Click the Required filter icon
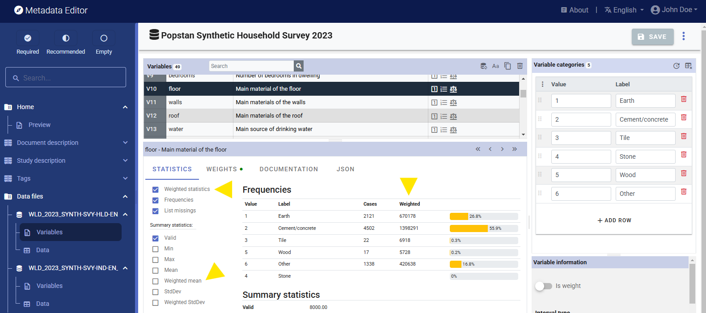This screenshot has height=313, width=706. [x=28, y=38]
